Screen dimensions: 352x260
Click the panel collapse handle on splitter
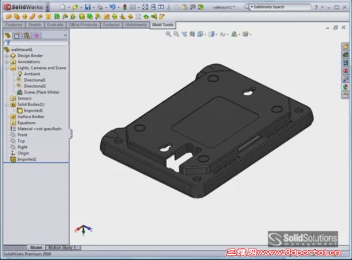click(71, 134)
